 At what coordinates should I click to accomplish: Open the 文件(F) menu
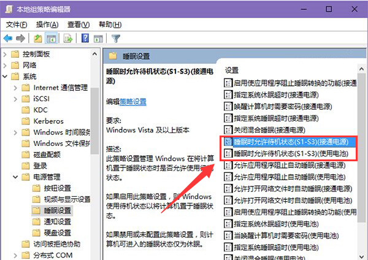[17, 24]
